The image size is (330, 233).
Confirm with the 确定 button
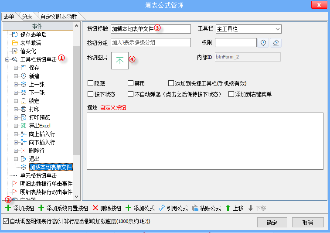click(272, 223)
